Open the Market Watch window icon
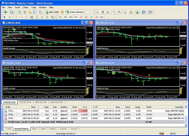The height and width of the screenshot is (136, 189). pos(20,12)
